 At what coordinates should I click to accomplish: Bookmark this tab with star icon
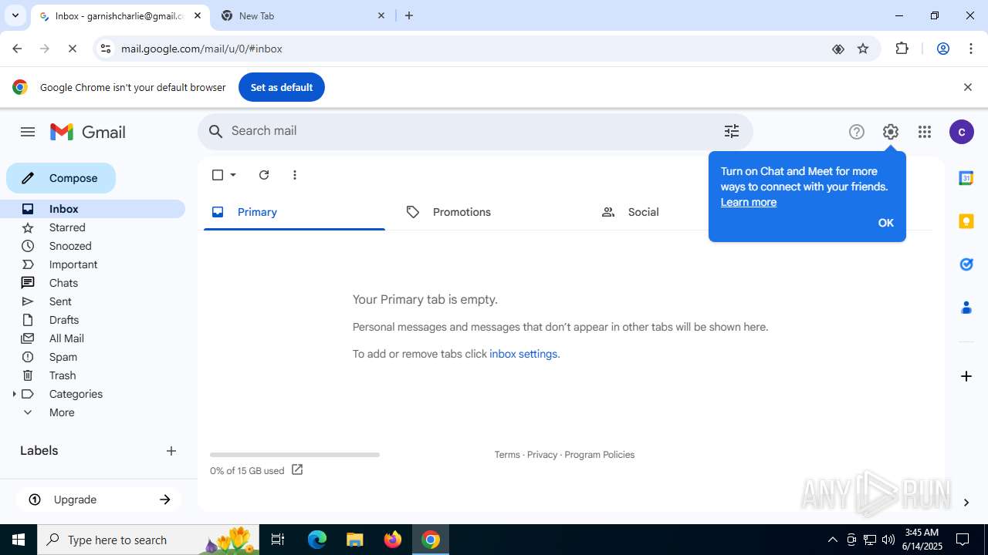click(863, 49)
